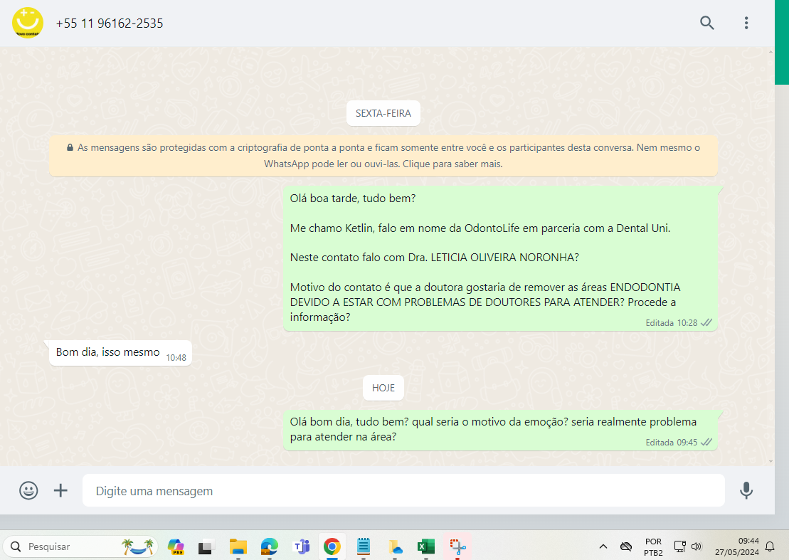This screenshot has height=560, width=789.
Task: Switch to Google Chrome in the taskbar
Action: click(332, 546)
